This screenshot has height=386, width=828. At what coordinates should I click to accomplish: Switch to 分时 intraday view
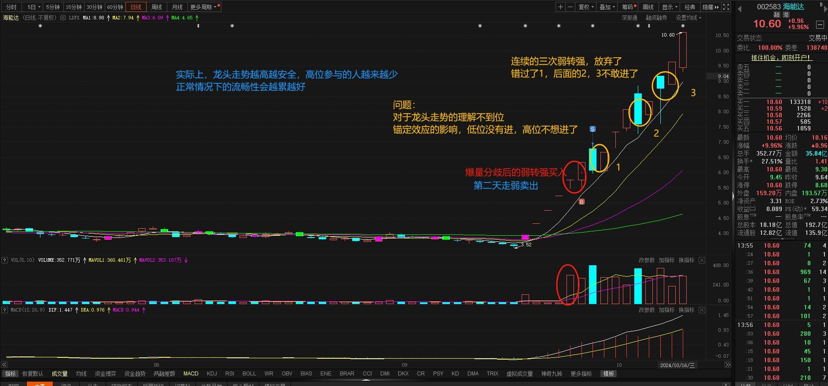tap(11, 7)
